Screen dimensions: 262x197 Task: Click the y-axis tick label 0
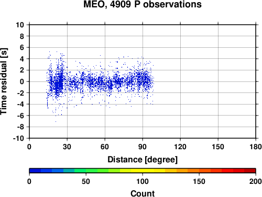22,81
